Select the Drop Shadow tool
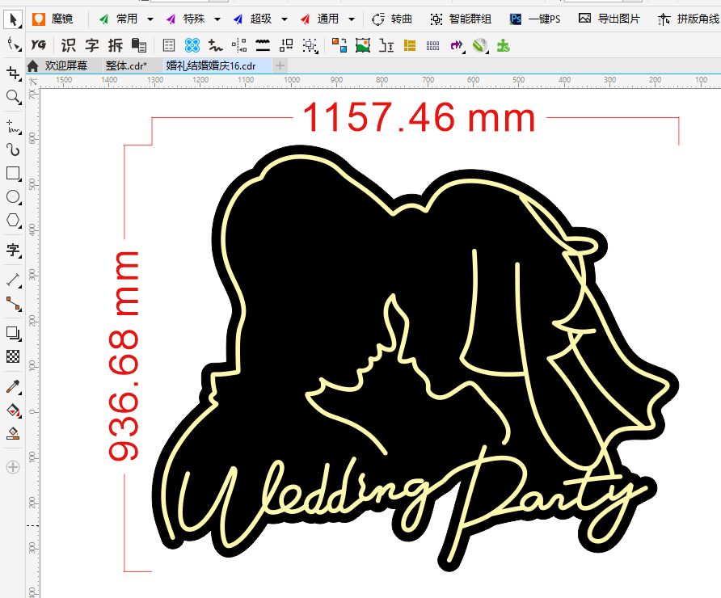The width and height of the screenshot is (721, 598). point(13,332)
